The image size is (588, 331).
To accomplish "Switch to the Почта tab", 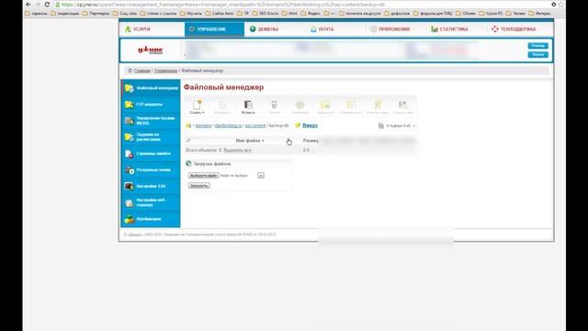I will pyautogui.click(x=322, y=29).
